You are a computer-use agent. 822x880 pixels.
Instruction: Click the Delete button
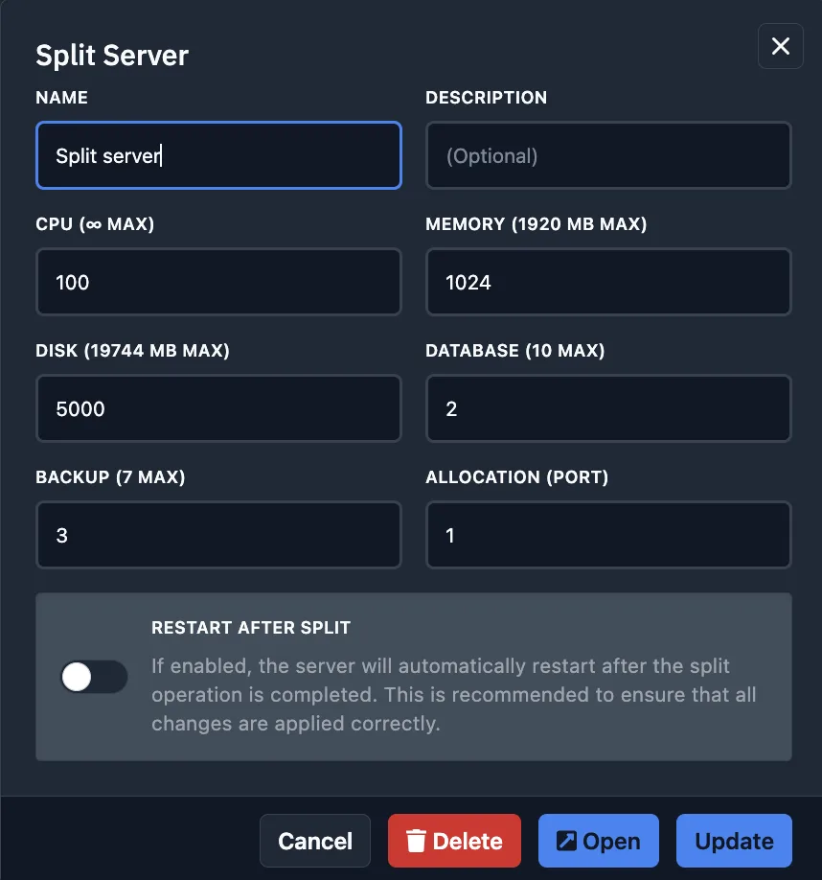pyautogui.click(x=454, y=841)
